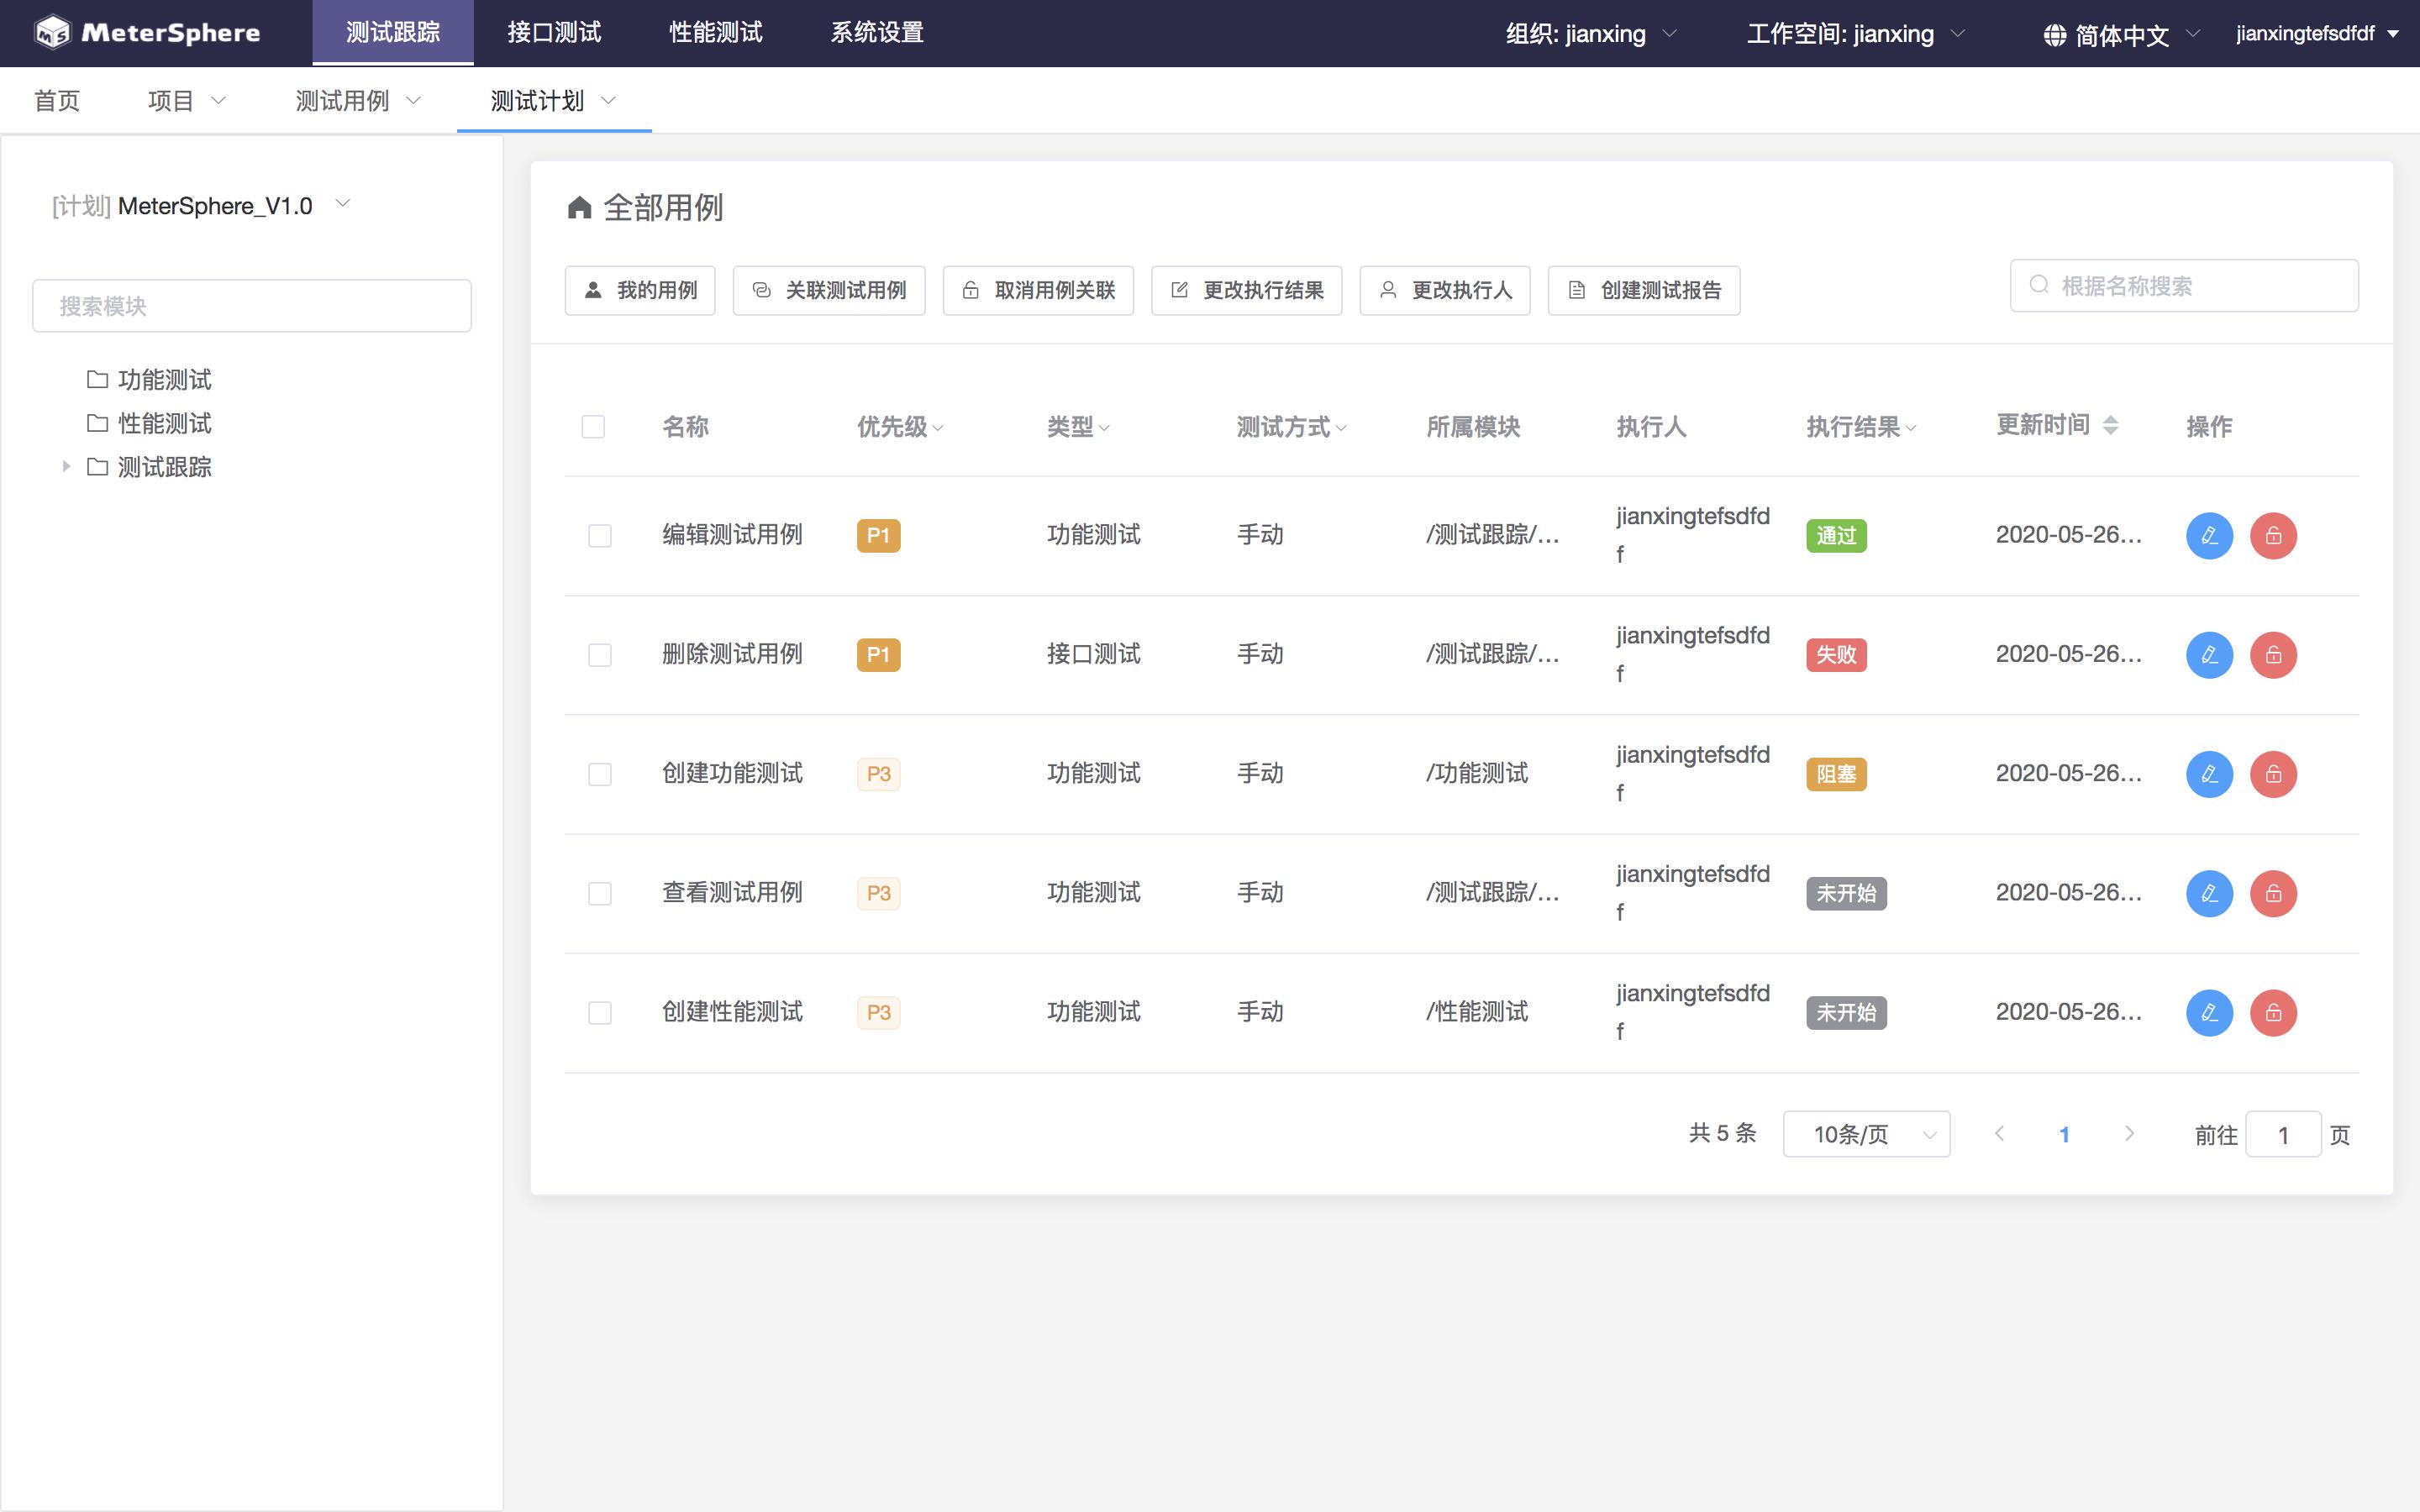Click edit icon for 编辑测试用例 row
Screen dimensions: 2420x1512
[x=2209, y=535]
